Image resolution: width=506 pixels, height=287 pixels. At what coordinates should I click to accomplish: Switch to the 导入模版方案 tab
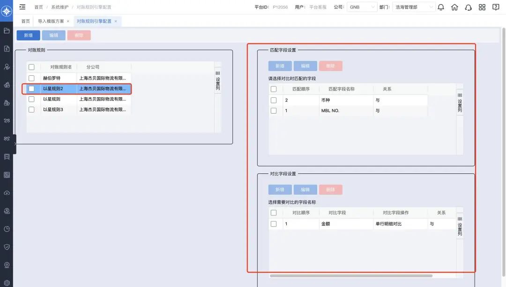coord(51,22)
